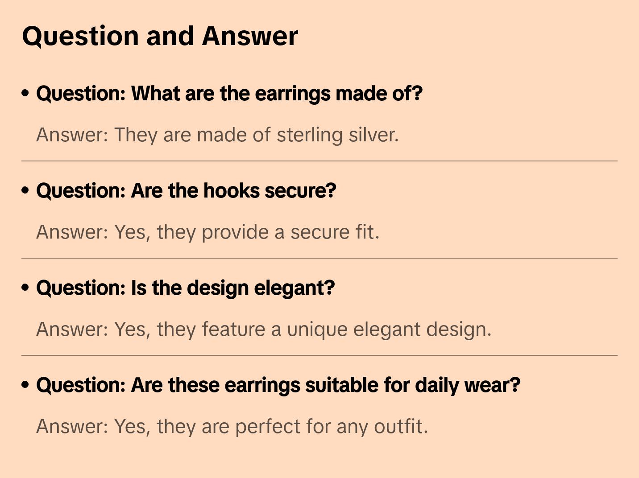This screenshot has height=478, width=639.
Task: Click the answer about a secure fit
Action: point(208,232)
